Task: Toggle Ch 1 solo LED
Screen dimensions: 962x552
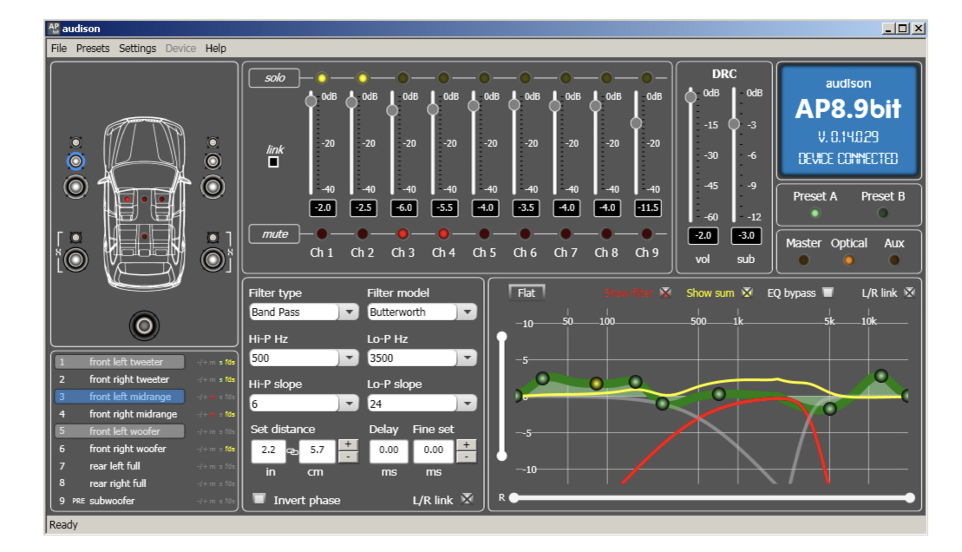Action: [x=322, y=78]
